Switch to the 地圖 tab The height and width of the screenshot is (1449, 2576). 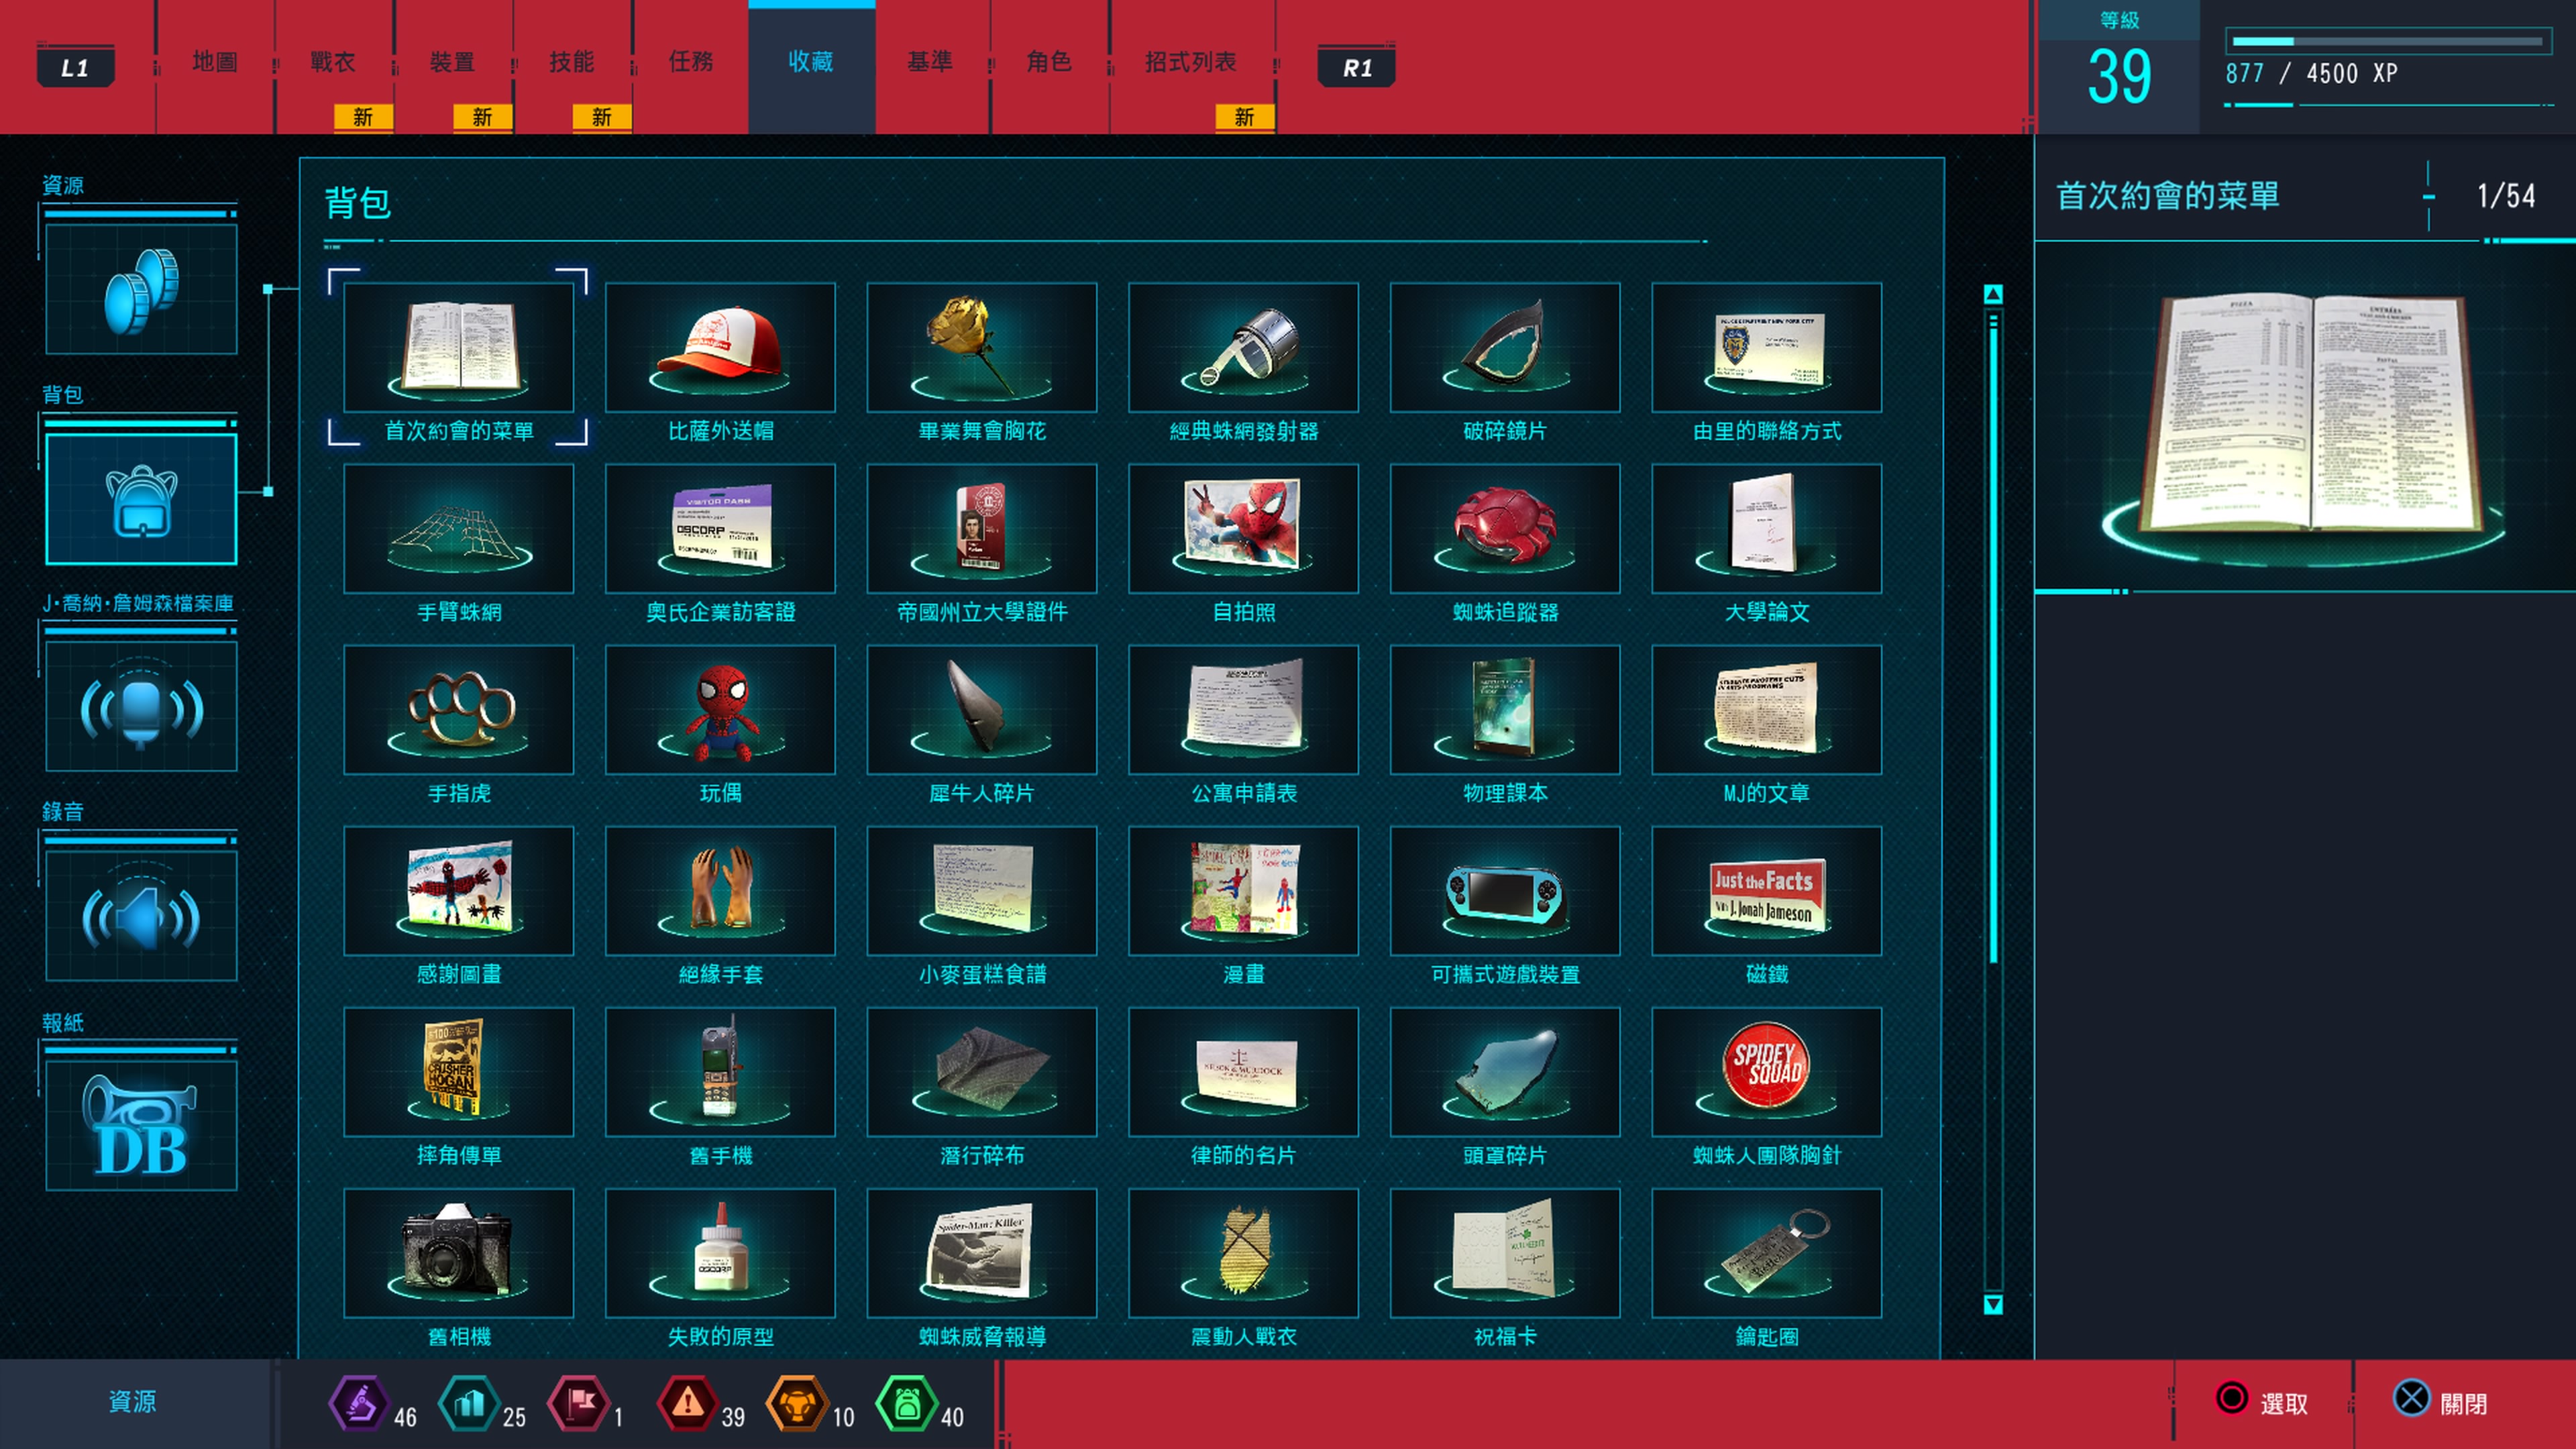(x=215, y=62)
